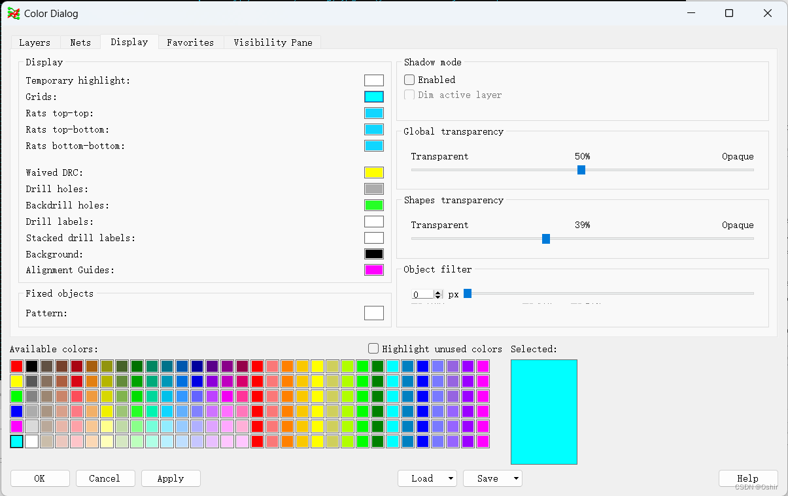Switch to the Layers tab

[x=35, y=42]
